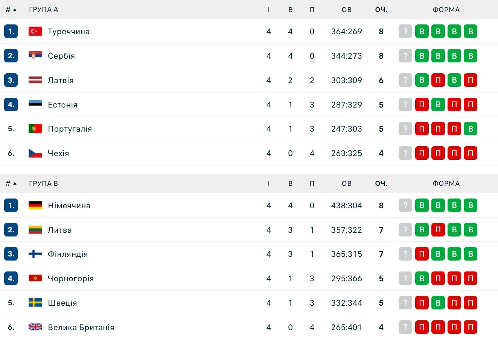Click the Serbia flag icon
The width and height of the screenshot is (498, 338).
35,56
